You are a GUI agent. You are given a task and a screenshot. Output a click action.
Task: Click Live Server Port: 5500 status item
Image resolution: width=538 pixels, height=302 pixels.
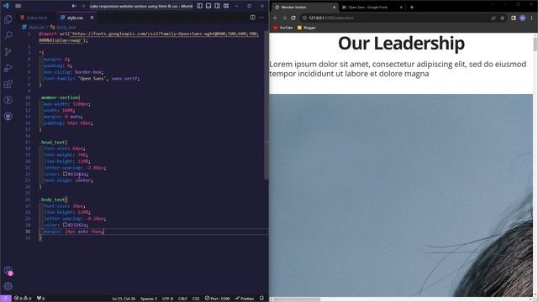coord(217,299)
